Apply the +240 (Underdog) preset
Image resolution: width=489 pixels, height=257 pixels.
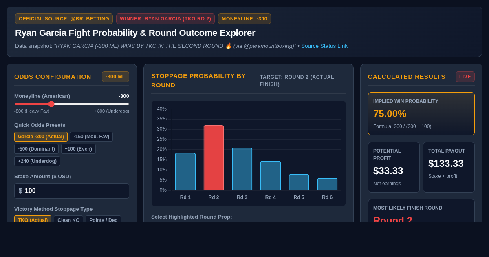[x=37, y=161]
